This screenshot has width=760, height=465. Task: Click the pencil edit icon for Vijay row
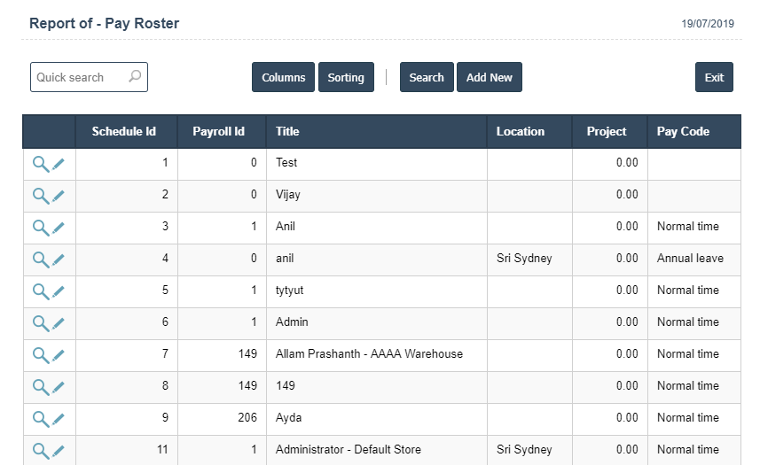tap(59, 195)
